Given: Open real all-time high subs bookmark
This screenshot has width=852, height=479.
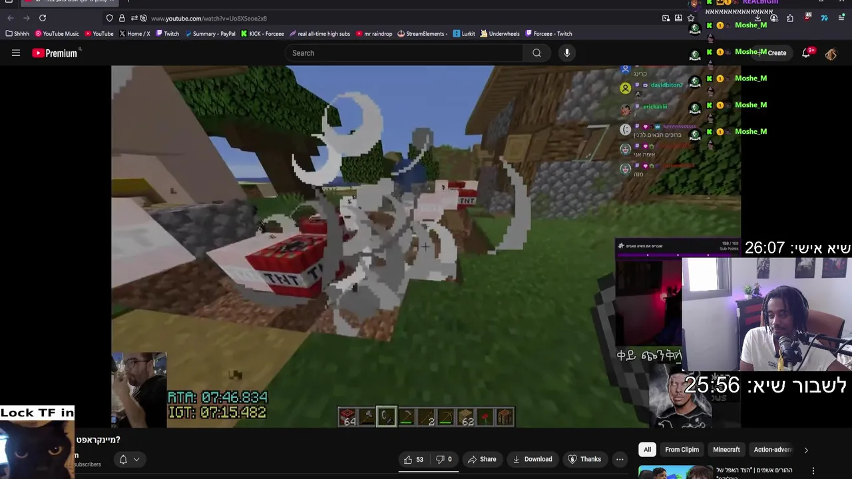Looking at the screenshot, I should point(319,34).
